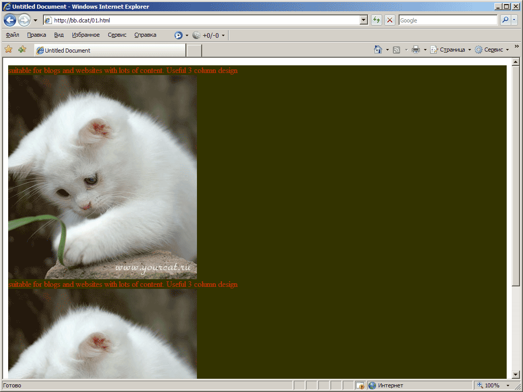This screenshot has width=523, height=392.
Task: Open the Справка menu
Action: pyautogui.click(x=145, y=35)
